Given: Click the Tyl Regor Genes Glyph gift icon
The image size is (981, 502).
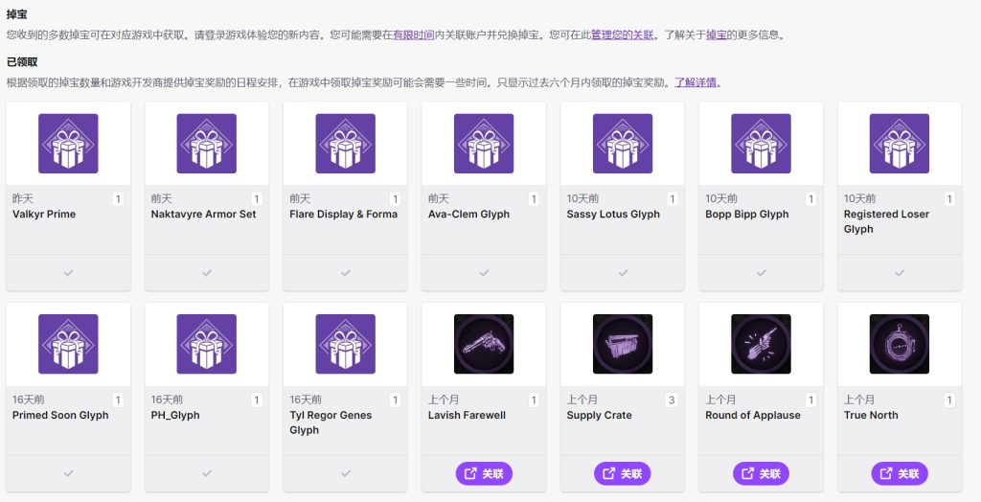Looking at the screenshot, I should click(345, 344).
